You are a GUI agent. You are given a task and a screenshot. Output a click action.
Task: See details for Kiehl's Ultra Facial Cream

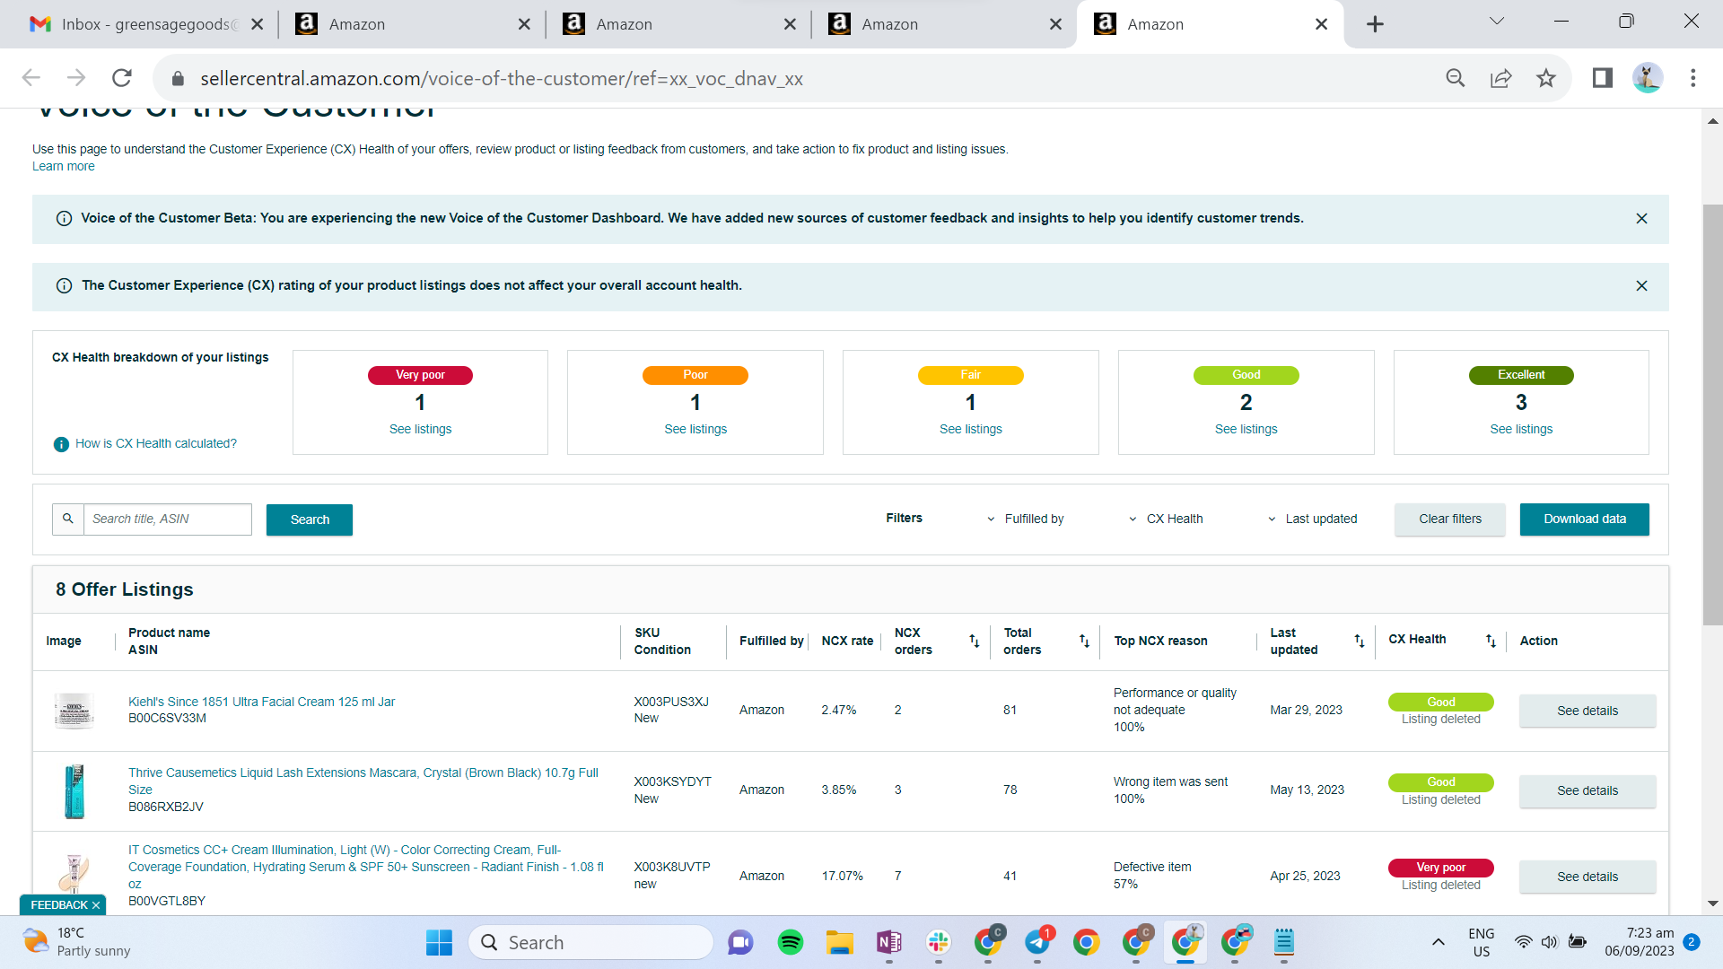pyautogui.click(x=1587, y=711)
